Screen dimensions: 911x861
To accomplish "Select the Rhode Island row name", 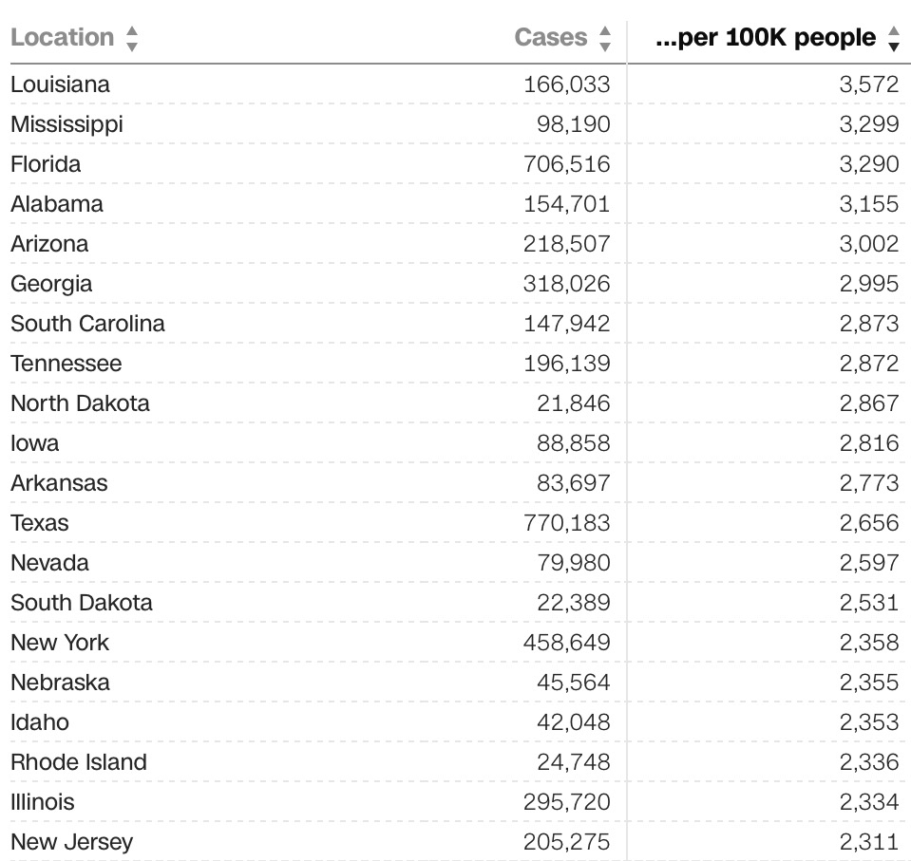I will click(79, 762).
